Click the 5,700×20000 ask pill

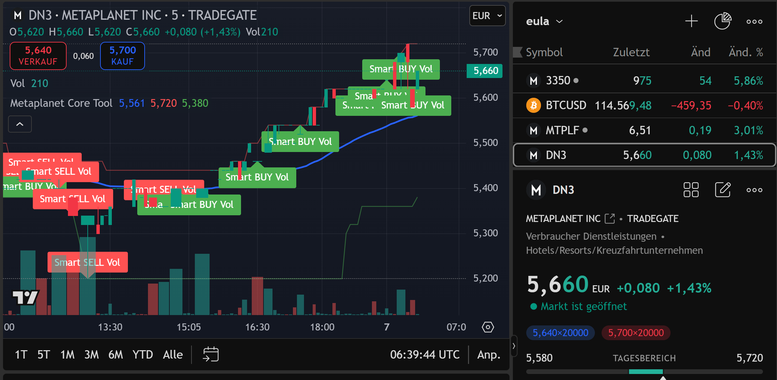coord(636,333)
